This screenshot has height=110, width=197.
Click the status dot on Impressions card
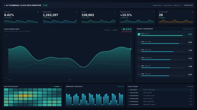tap(77, 12)
